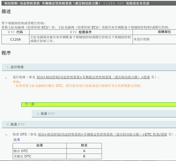Click the 主缸电磁阀未被告知 detection condition cell
Image resolution: width=176 pixels, height=161 pixels.
tap(81, 39)
